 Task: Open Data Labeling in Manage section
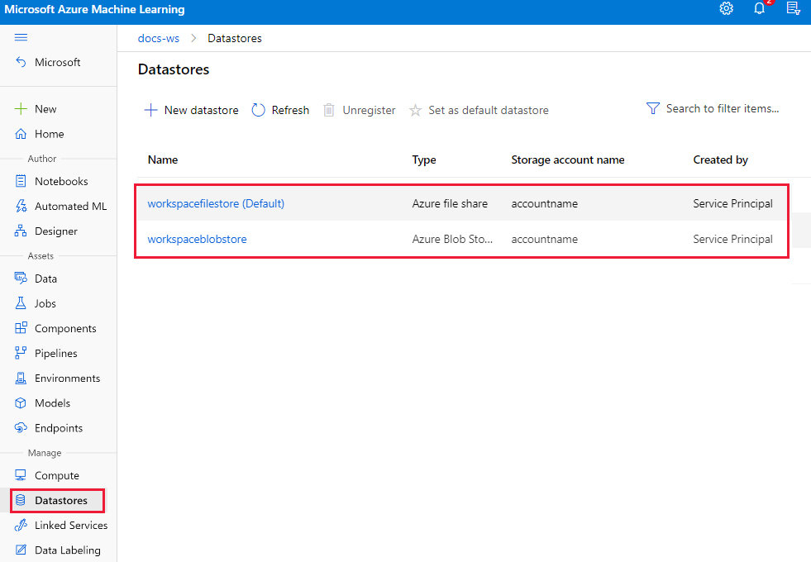click(x=67, y=550)
